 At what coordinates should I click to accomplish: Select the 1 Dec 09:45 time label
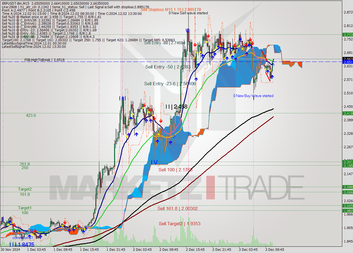coord(63,250)
